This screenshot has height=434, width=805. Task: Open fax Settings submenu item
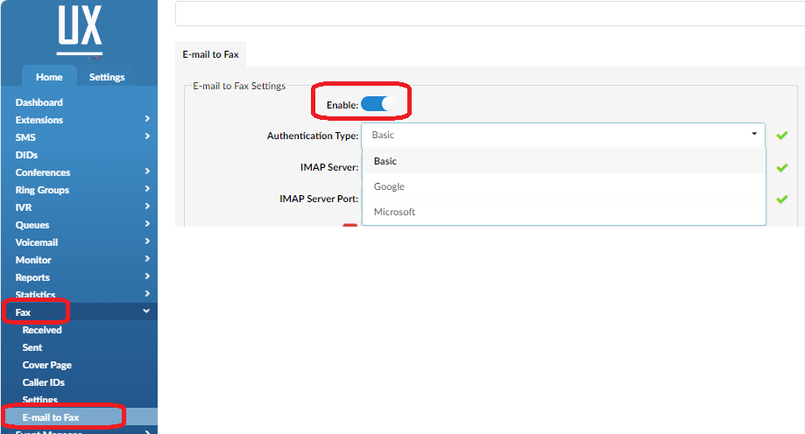point(40,400)
